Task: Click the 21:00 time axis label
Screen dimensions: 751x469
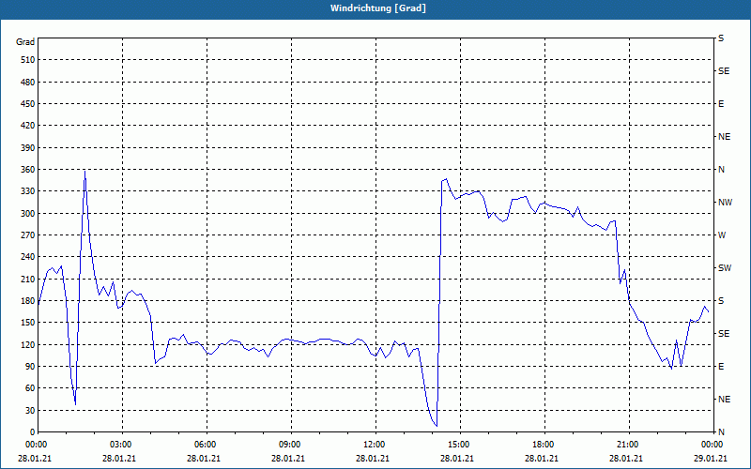Action: click(x=628, y=445)
